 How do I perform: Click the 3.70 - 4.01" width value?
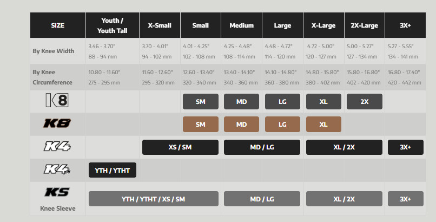pos(155,46)
